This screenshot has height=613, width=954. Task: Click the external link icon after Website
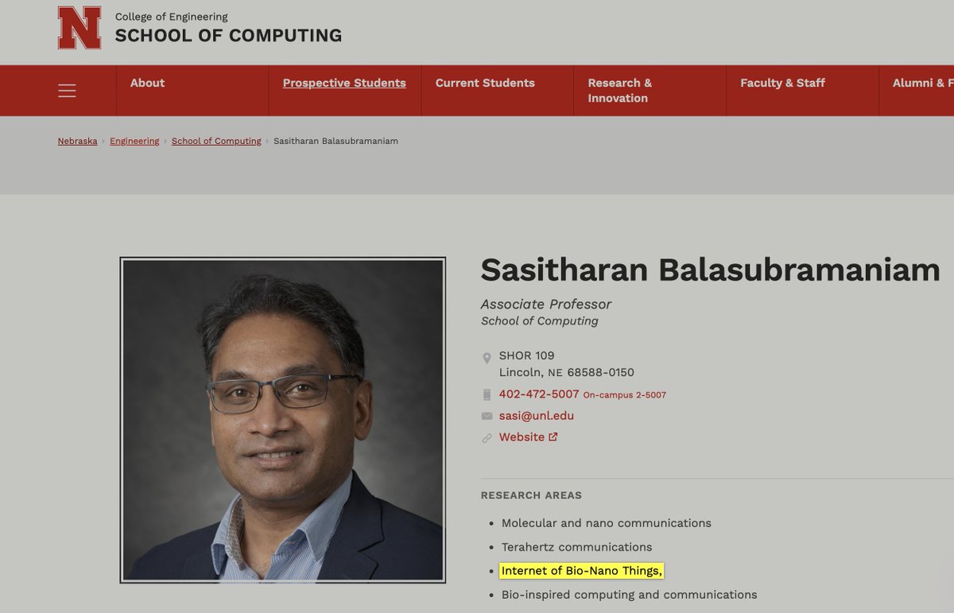click(x=553, y=436)
